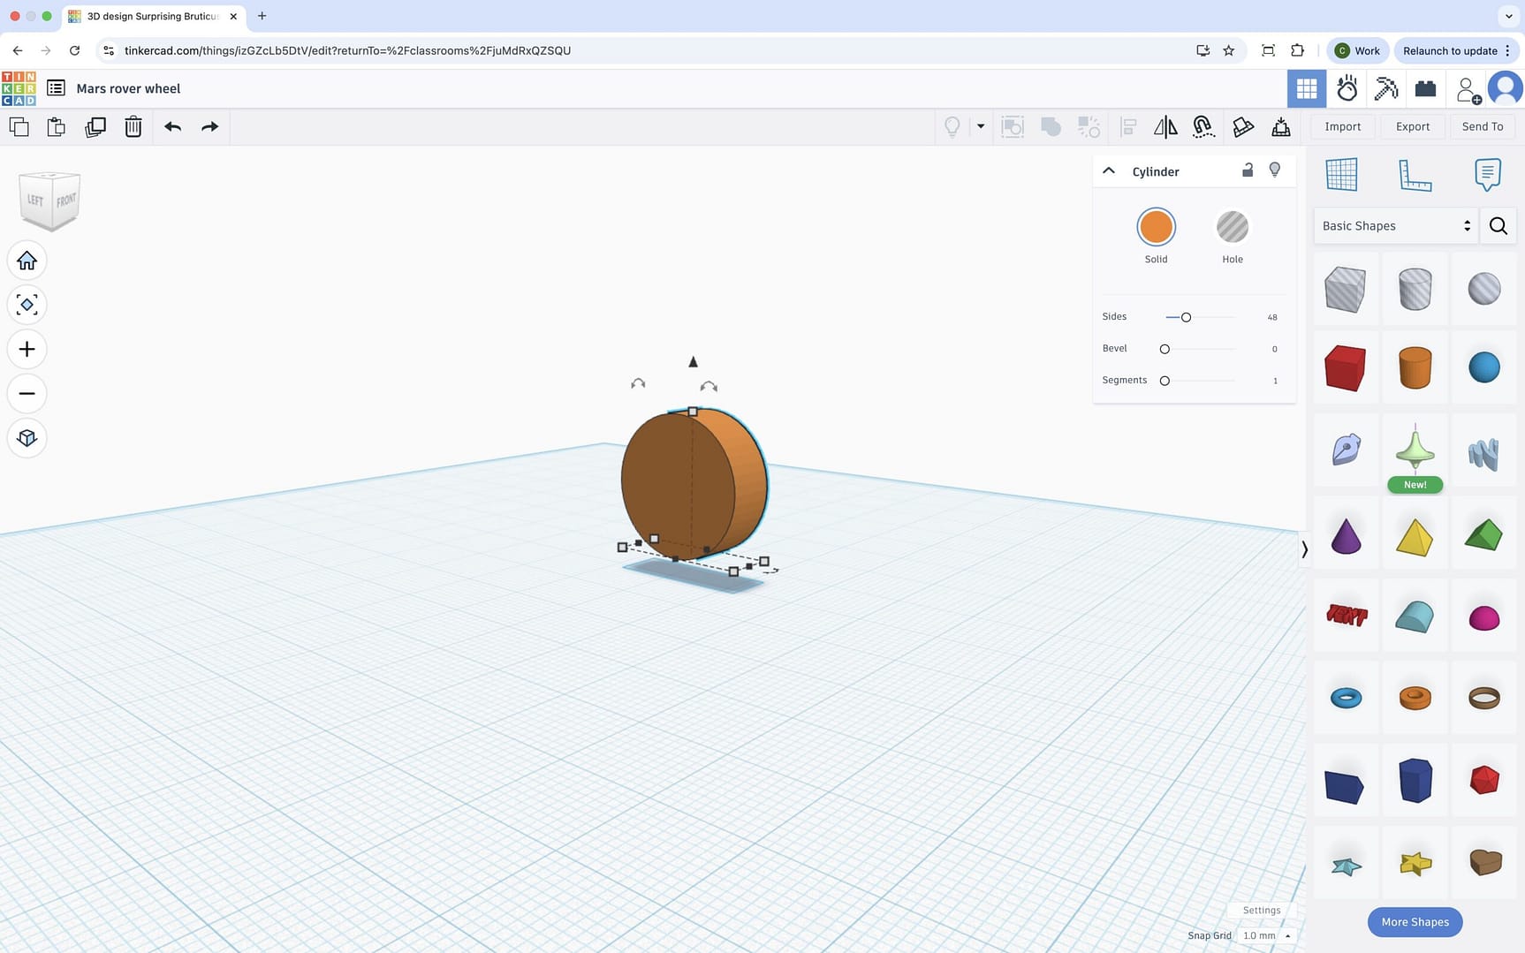This screenshot has height=953, width=1525.
Task: Group the selected shapes
Action: [x=1051, y=126]
